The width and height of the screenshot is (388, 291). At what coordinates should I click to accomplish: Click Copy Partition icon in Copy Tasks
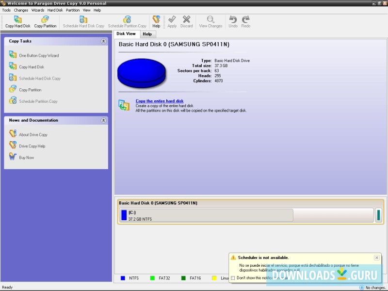13,89
